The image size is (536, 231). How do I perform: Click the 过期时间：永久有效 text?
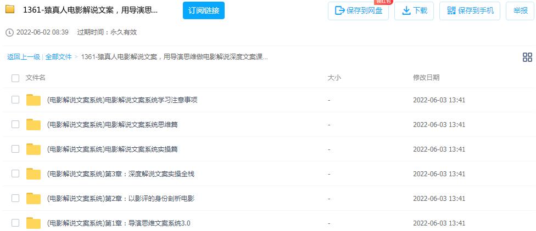(107, 32)
